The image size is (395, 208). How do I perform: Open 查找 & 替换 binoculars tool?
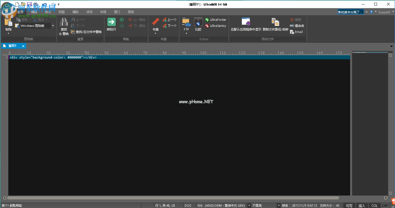click(64, 27)
